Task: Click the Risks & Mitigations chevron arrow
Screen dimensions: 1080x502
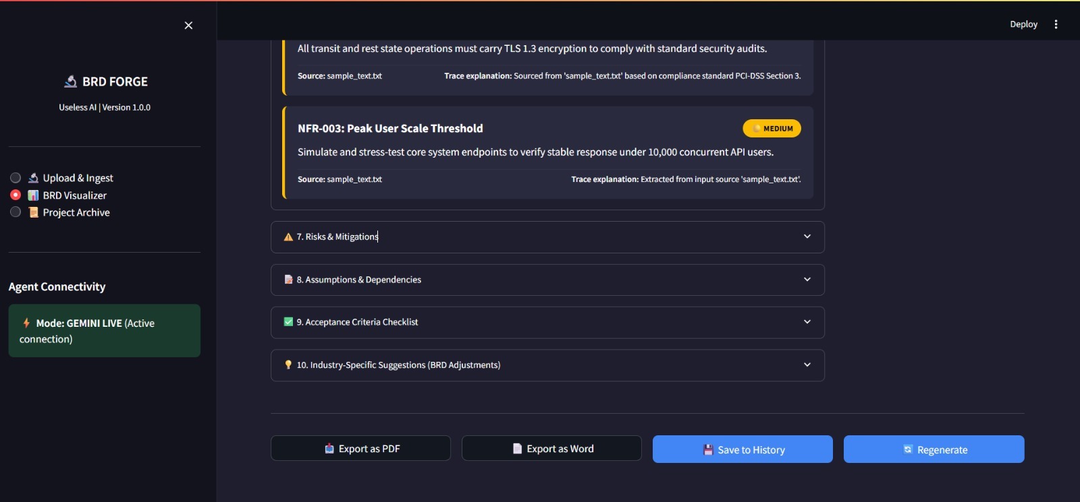Action: coord(807,237)
